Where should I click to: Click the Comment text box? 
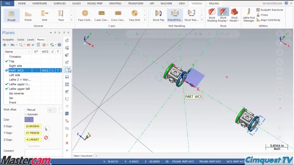tap(43, 153)
